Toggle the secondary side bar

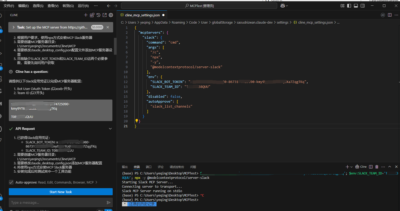(x=363, y=6)
